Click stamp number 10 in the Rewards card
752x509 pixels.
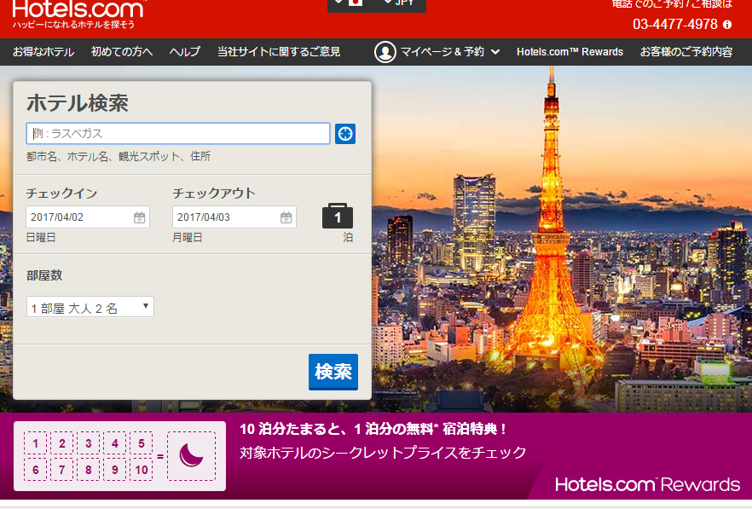pos(142,470)
